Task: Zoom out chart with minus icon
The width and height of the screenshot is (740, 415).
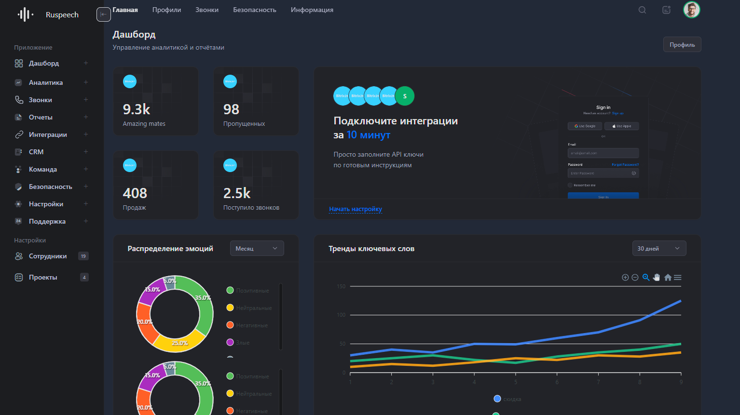Action: [x=635, y=277]
